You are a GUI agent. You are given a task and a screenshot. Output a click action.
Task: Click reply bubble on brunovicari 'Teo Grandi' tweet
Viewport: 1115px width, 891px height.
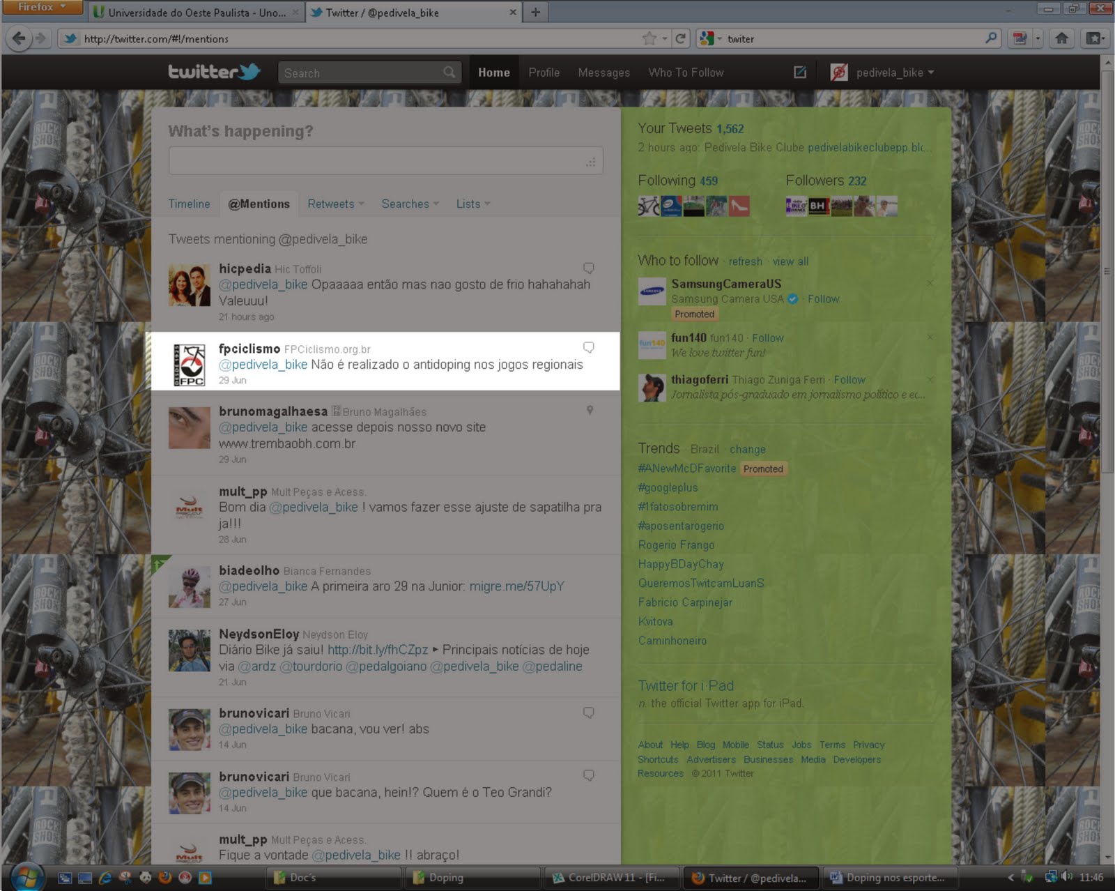(x=589, y=775)
